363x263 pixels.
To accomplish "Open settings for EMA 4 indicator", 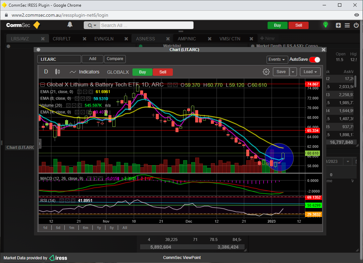I will point(83,112).
